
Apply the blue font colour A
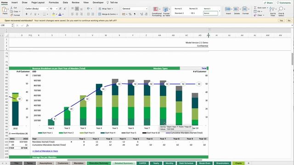60,14
